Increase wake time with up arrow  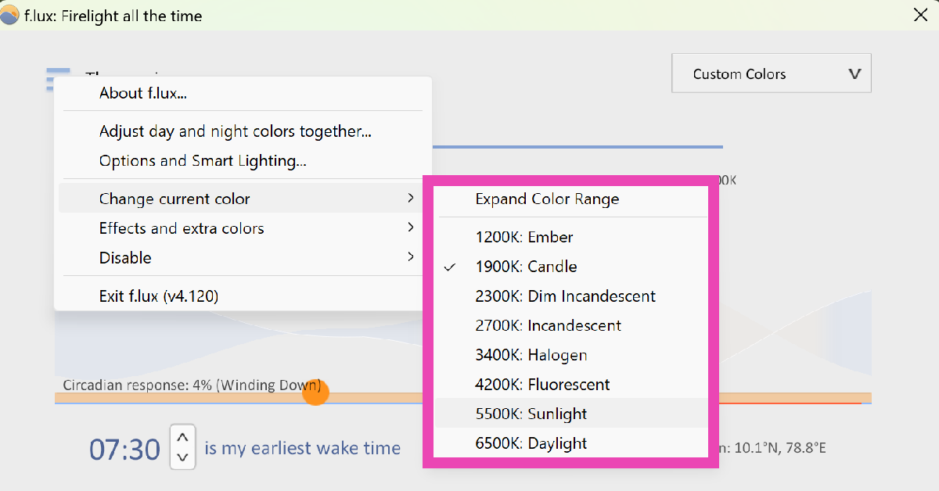point(182,437)
